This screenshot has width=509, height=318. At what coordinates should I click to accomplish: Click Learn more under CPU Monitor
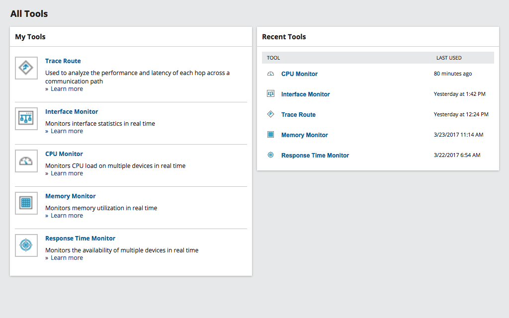(67, 173)
